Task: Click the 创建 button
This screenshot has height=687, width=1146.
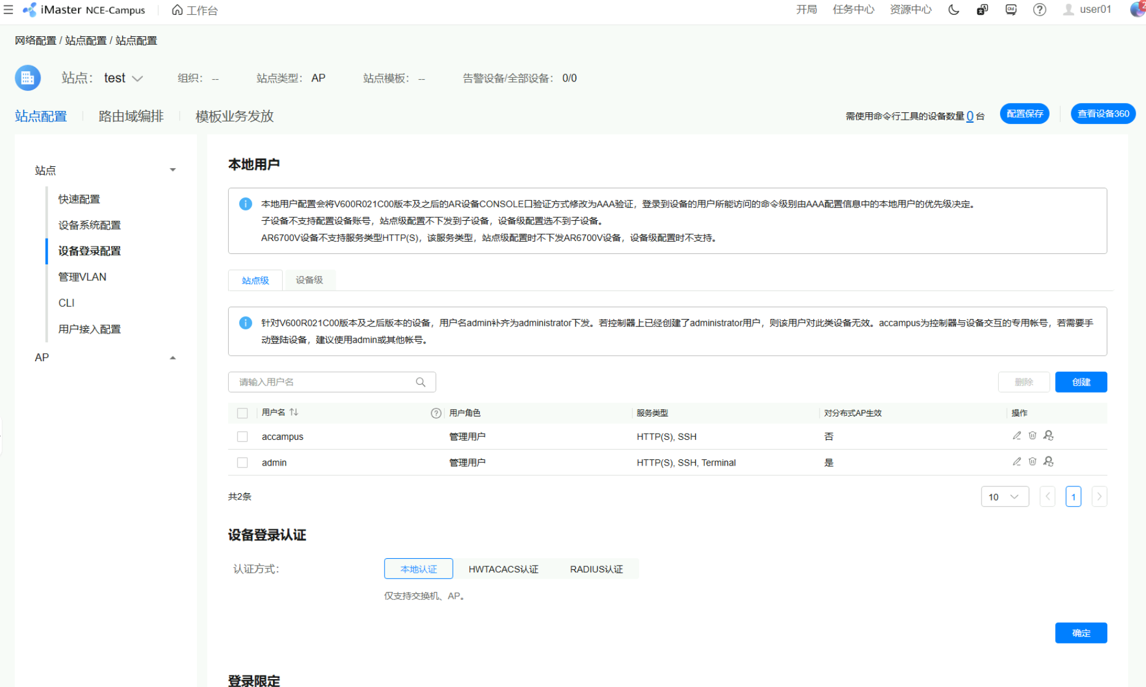Action: pos(1080,382)
